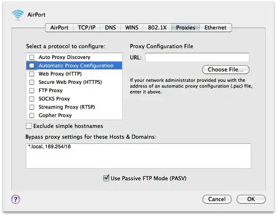Tick the FTP Proxy checkbox
The image size is (277, 216).
coord(32,90)
